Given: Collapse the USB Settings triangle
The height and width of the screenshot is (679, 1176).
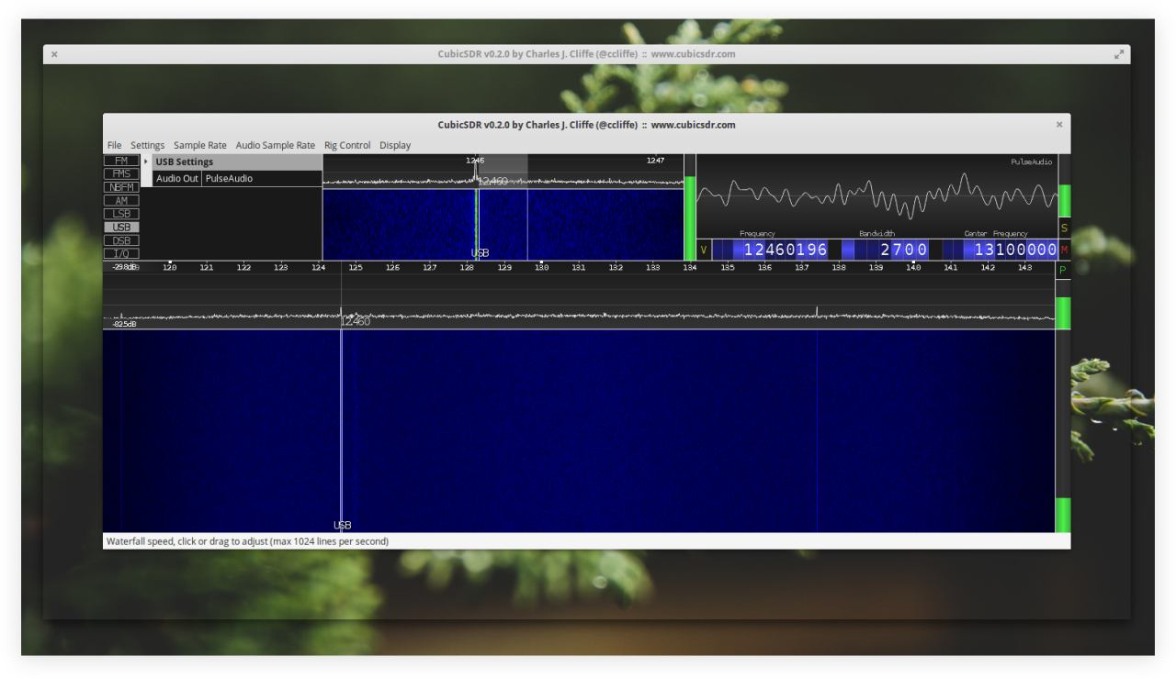Looking at the screenshot, I should coord(146,161).
